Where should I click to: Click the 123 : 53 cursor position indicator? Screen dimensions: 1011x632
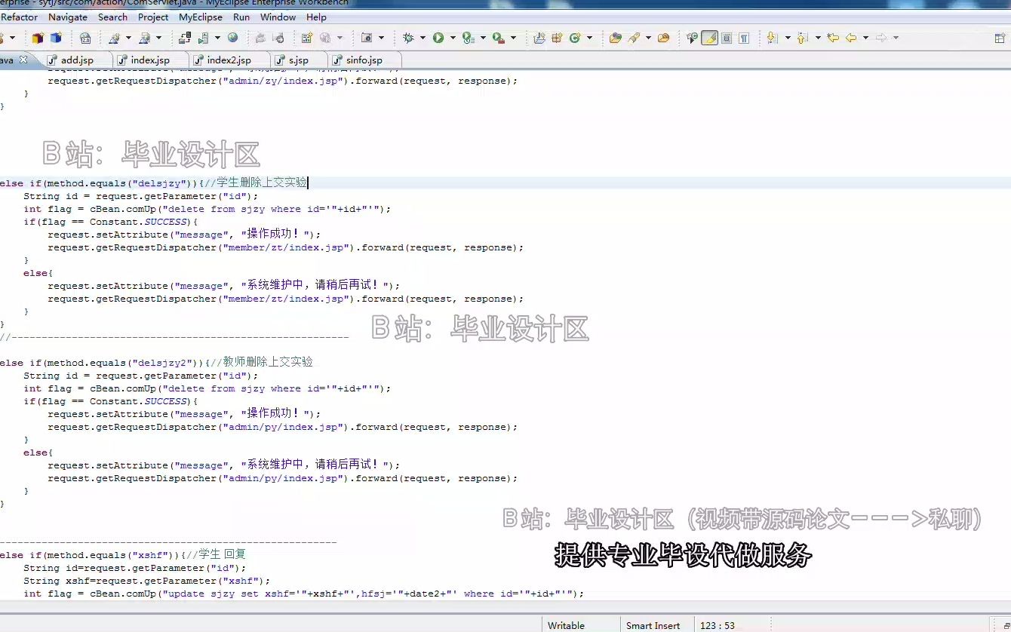pyautogui.click(x=717, y=625)
